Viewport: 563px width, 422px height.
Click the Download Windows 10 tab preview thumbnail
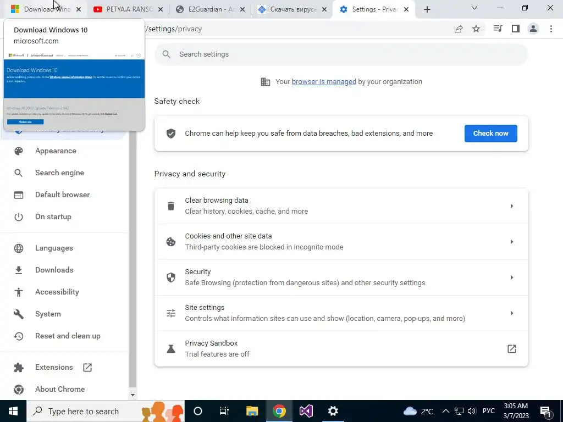click(74, 91)
